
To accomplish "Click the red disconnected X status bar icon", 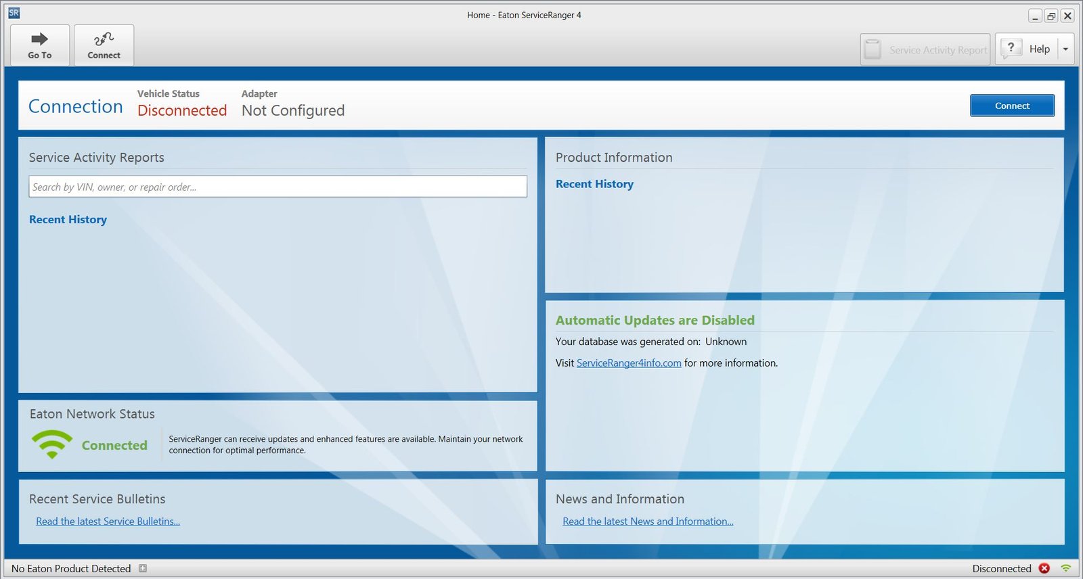I will point(1044,568).
